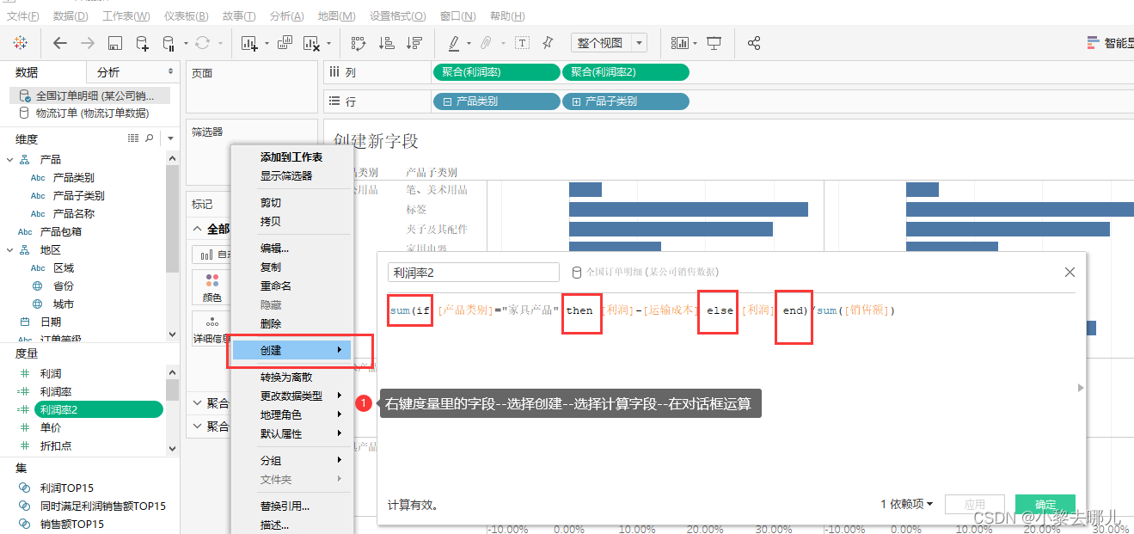The width and height of the screenshot is (1134, 534).
Task: Click the Swap Rows and Columns icon
Action: click(359, 43)
